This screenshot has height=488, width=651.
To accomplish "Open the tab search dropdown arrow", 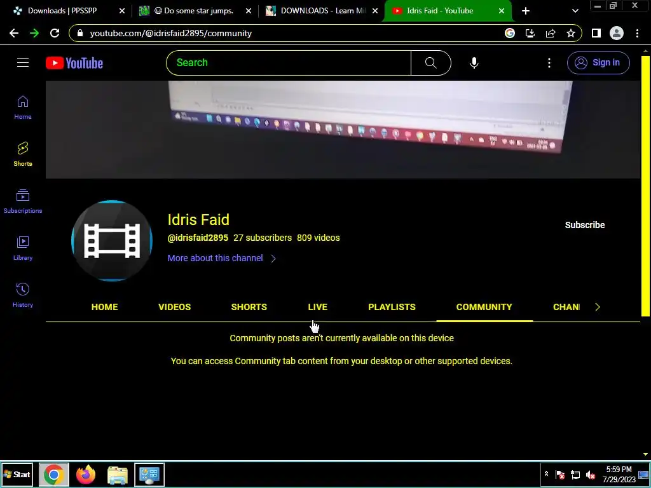I will coord(575,11).
